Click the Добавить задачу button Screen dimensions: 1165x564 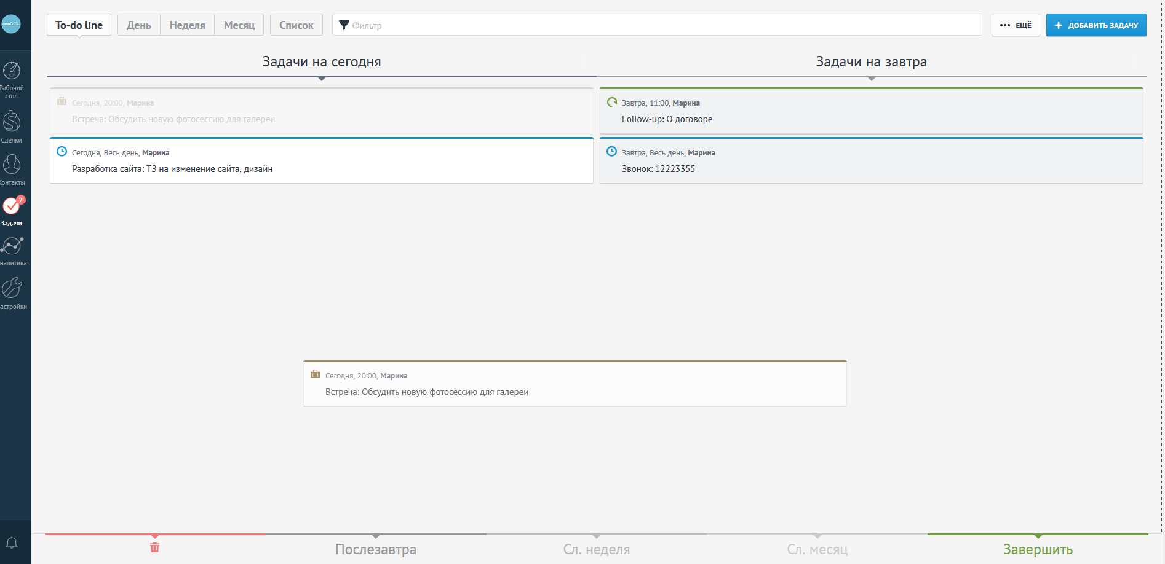(x=1096, y=25)
